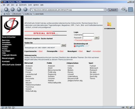Start the NewsAgent
Screen dimensions: 135x109
click(x=80, y=51)
